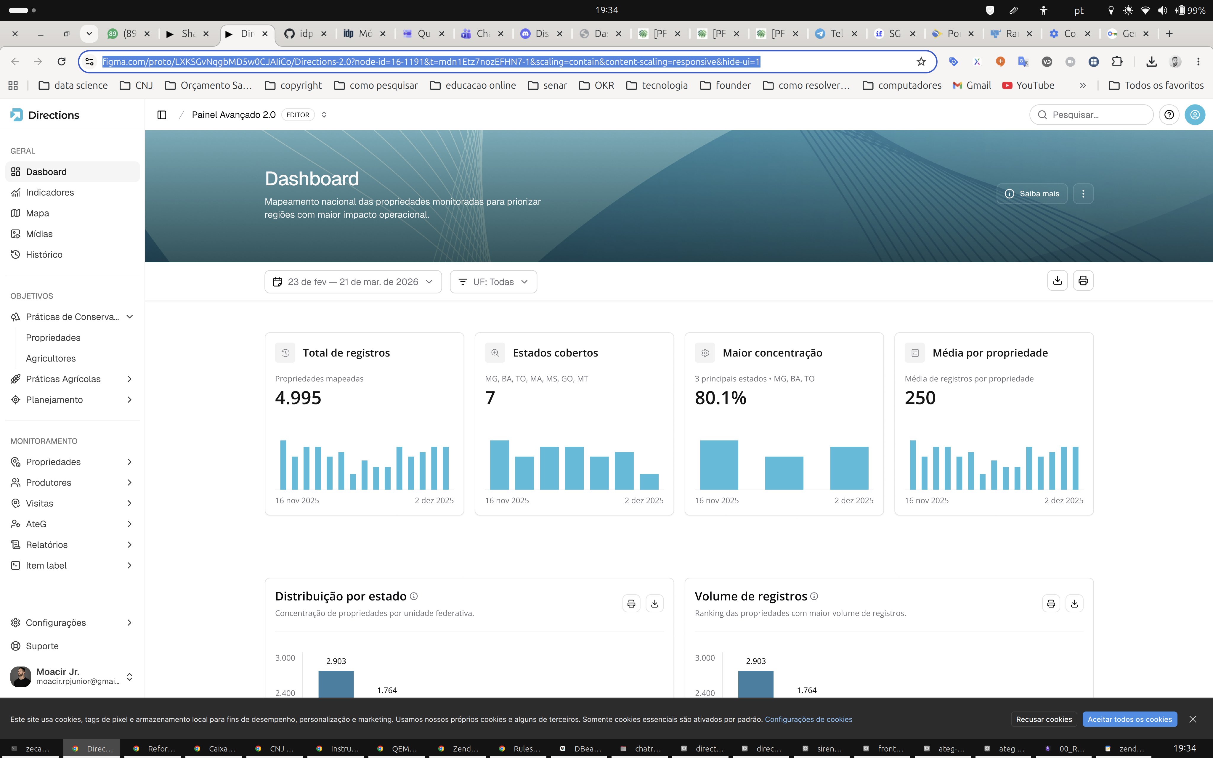The width and height of the screenshot is (1213, 758).
Task: Click the Maior concentração gear icon
Action: click(705, 353)
